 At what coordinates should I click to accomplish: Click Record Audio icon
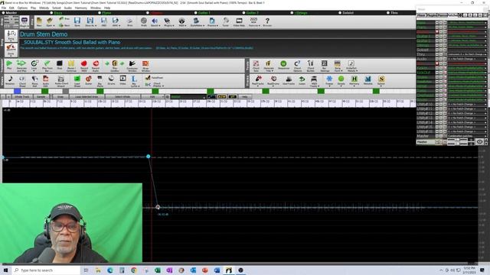(x=96, y=66)
